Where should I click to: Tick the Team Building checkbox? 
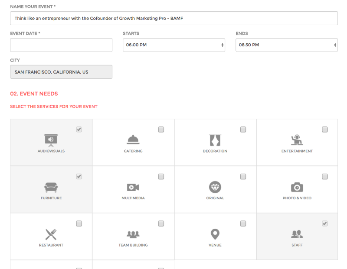161,224
